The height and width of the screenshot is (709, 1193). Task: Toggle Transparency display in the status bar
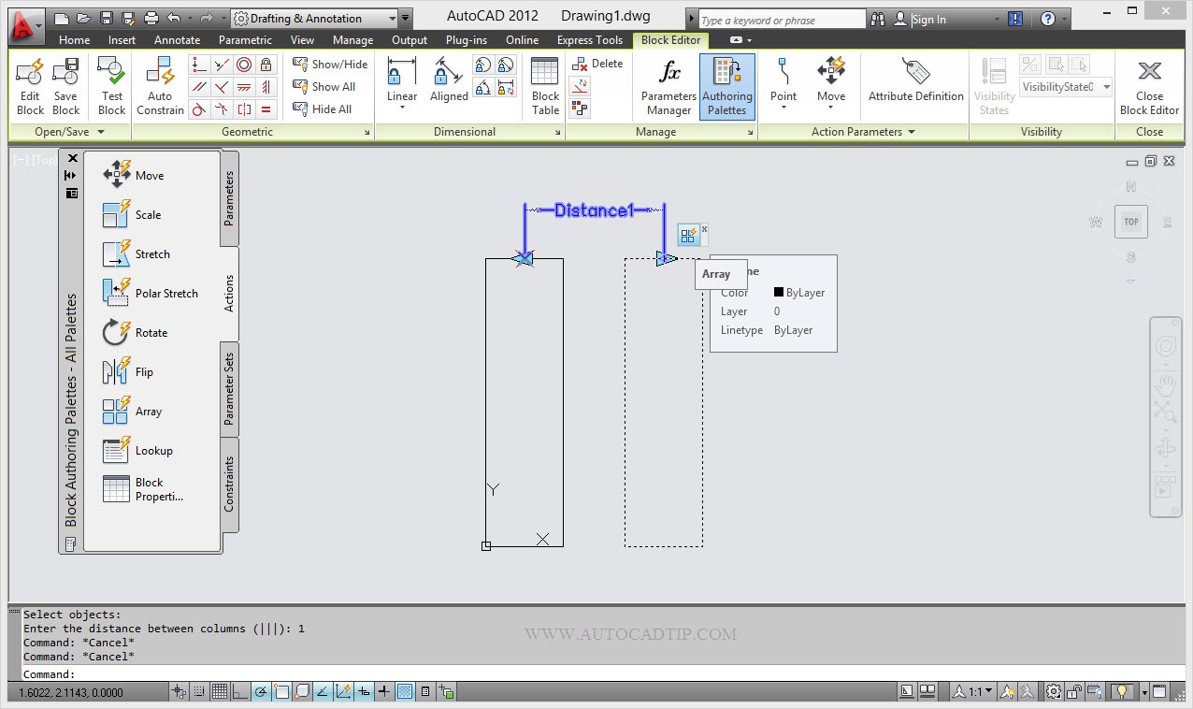pyautogui.click(x=405, y=692)
